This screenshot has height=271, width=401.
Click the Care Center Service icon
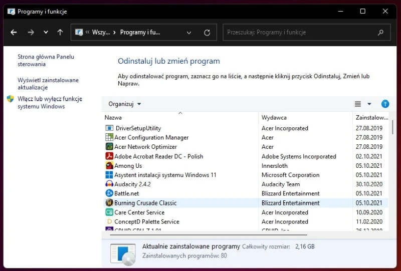pos(109,212)
